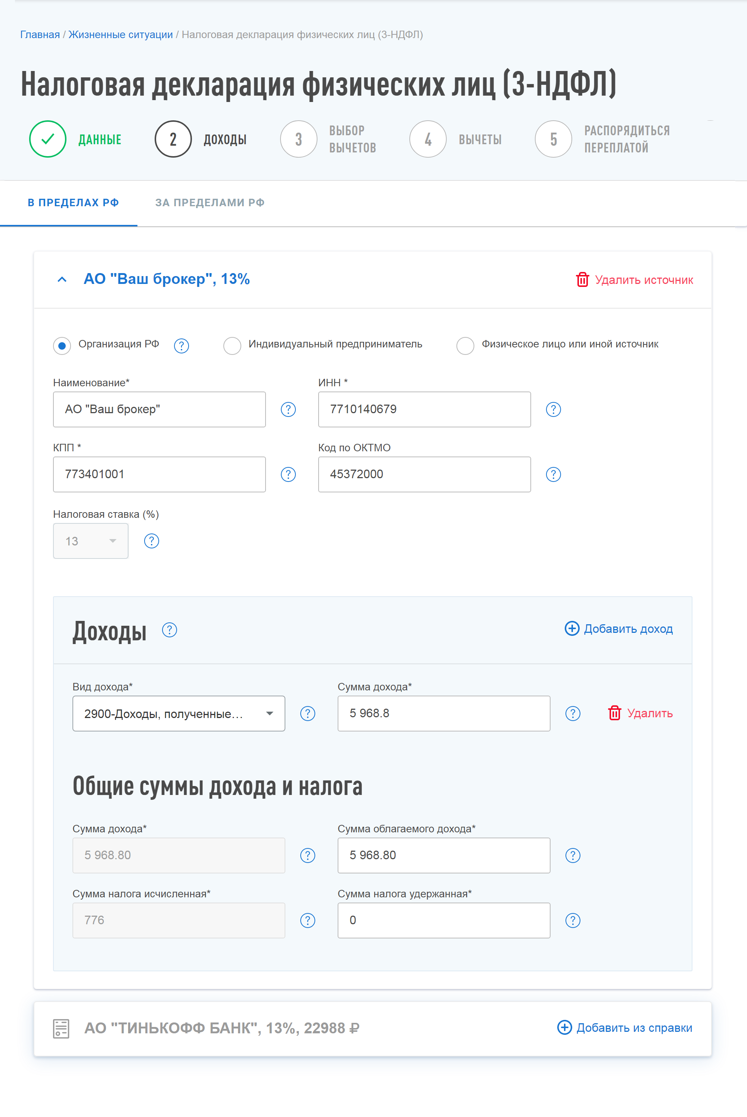Switch to В пределах РФ tab
Image resolution: width=747 pixels, height=1117 pixels.
[73, 202]
